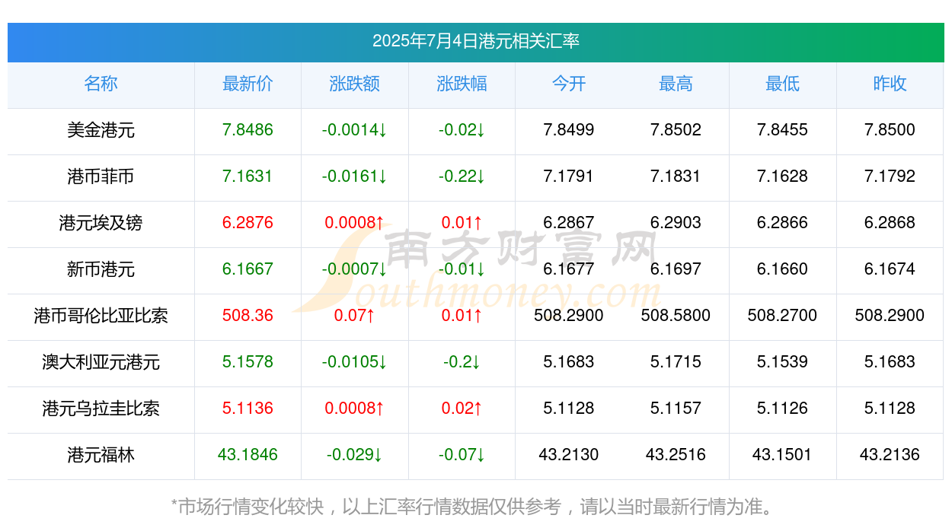Click previous close 7.1792
The image size is (952, 531).
pos(890,176)
